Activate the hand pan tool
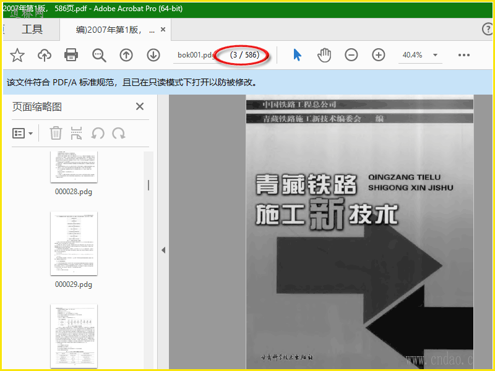The width and height of the screenshot is (495, 371). [324, 55]
